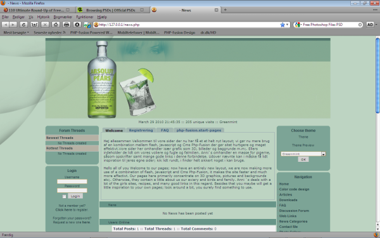Click the browser Reload button
Screen dimensions: 380x238
point(23,25)
